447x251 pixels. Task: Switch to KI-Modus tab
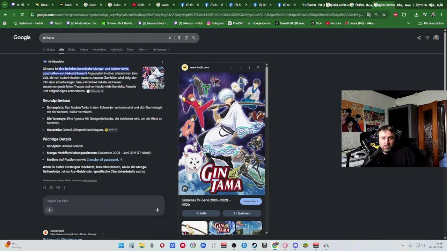(49, 50)
